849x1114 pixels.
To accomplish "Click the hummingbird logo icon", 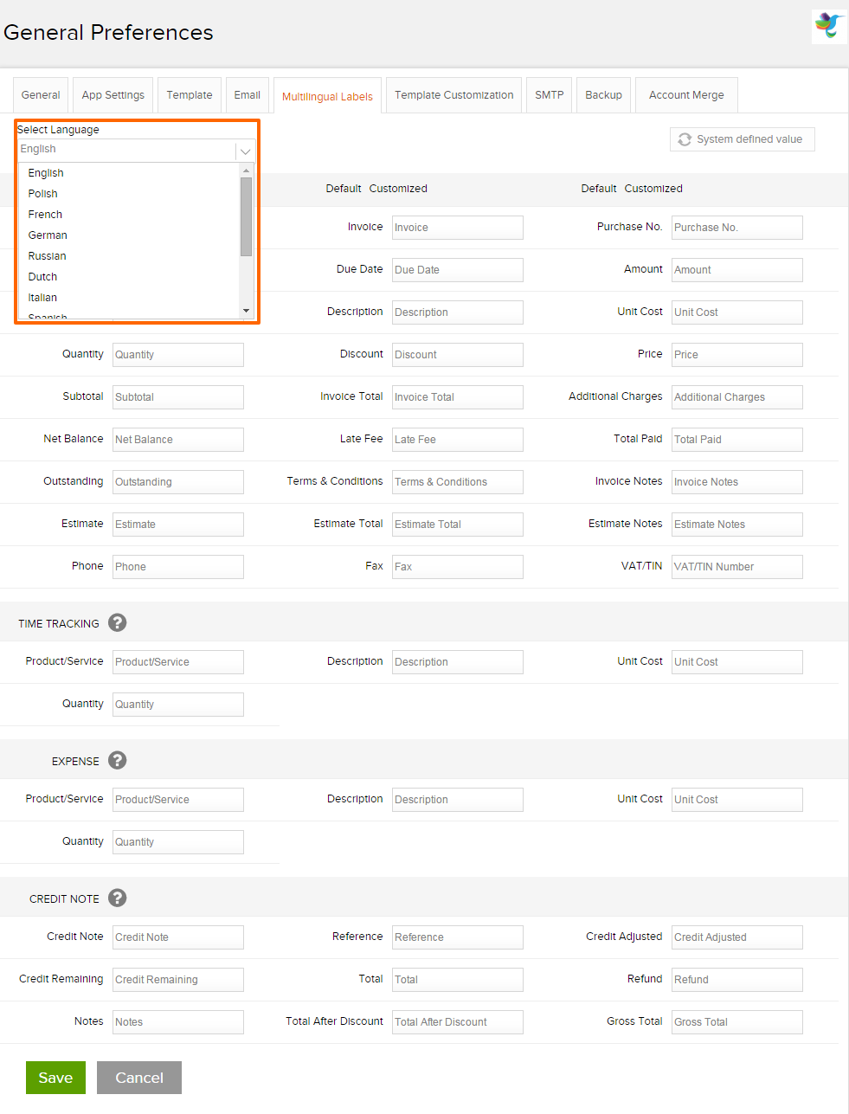I will [829, 26].
